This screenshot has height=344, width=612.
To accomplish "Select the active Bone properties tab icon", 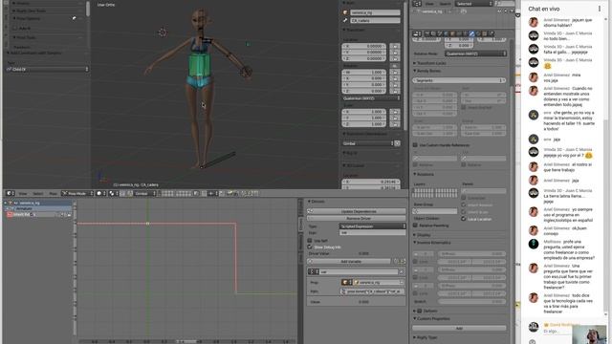I will tap(471, 34).
